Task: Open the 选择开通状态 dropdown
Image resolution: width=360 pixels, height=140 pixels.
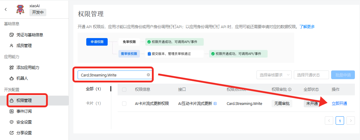Action: (311, 75)
